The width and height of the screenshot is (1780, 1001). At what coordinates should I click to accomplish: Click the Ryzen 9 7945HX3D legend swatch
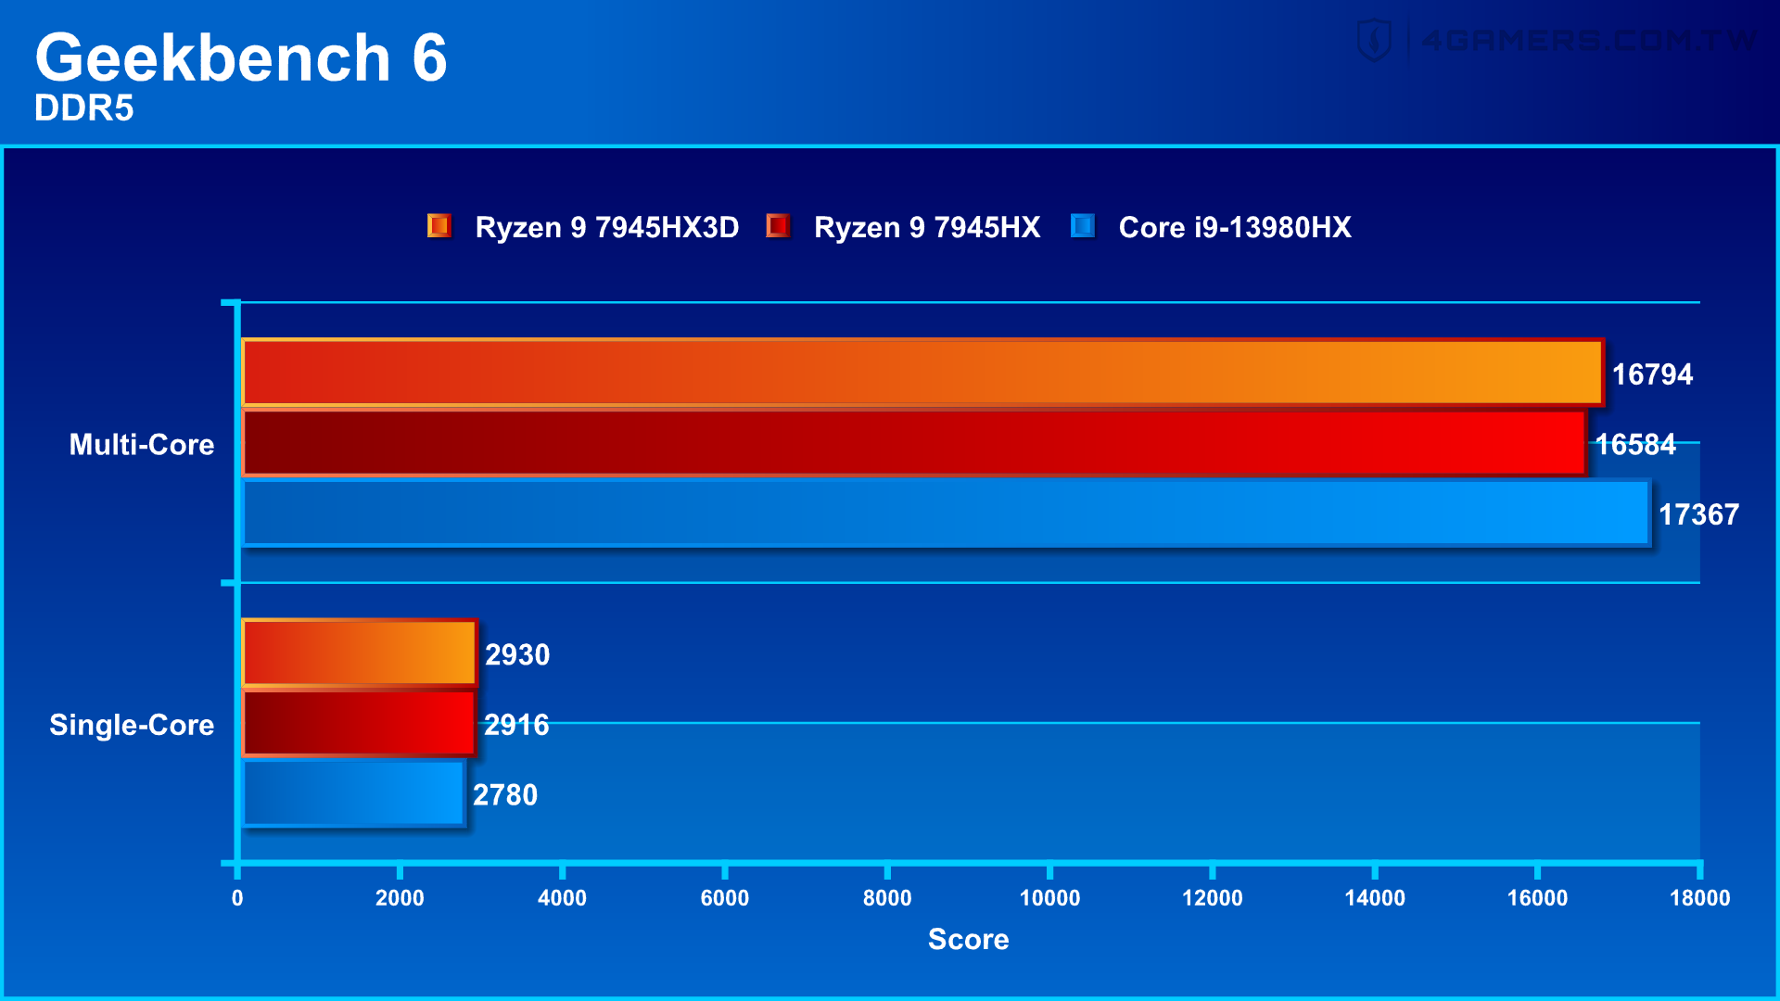click(439, 225)
